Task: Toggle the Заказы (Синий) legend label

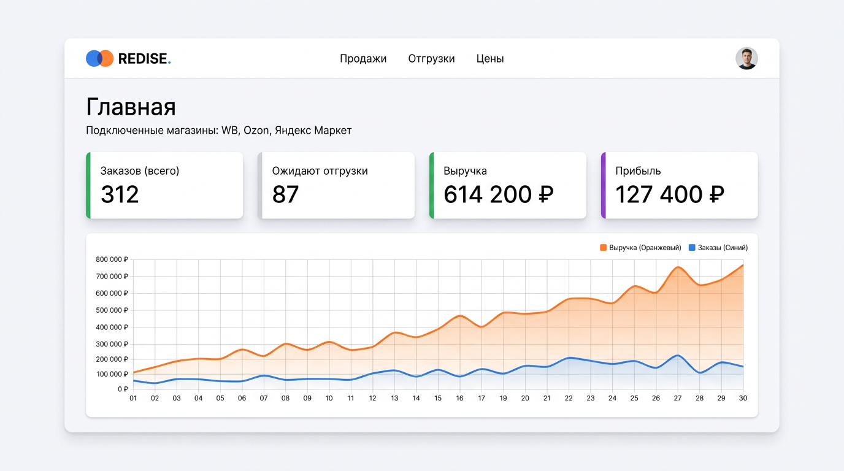Action: 723,248
